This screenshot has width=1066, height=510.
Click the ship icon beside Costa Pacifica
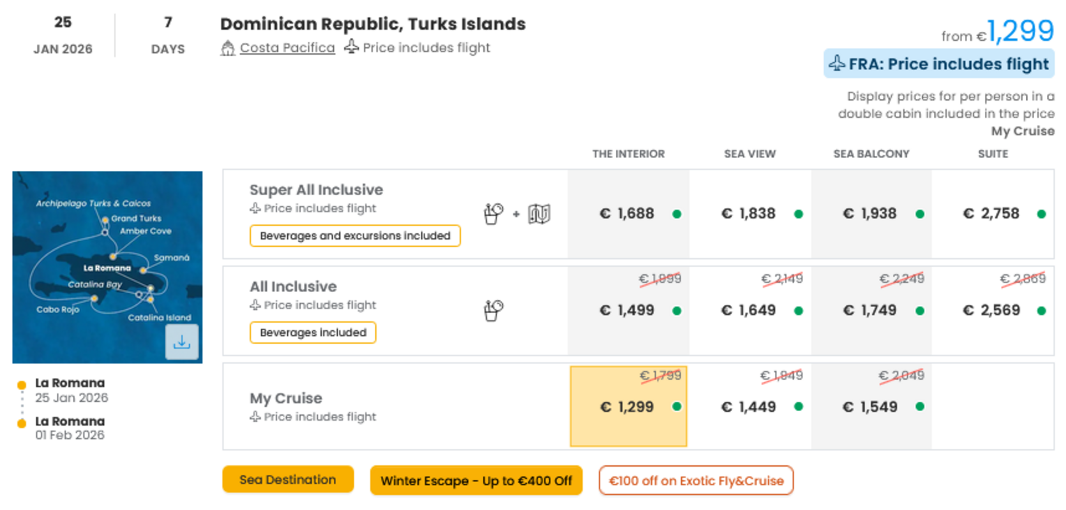point(228,48)
